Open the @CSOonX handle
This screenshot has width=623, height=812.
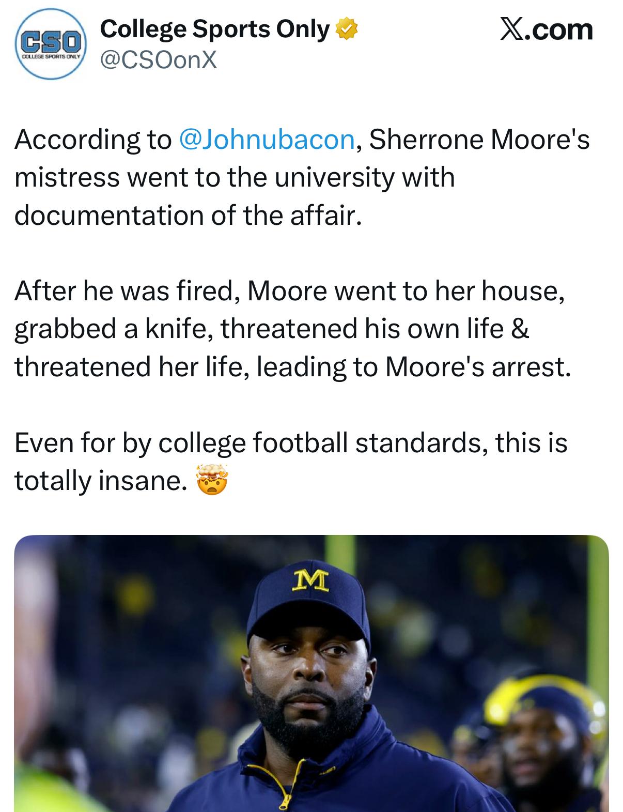(x=159, y=61)
